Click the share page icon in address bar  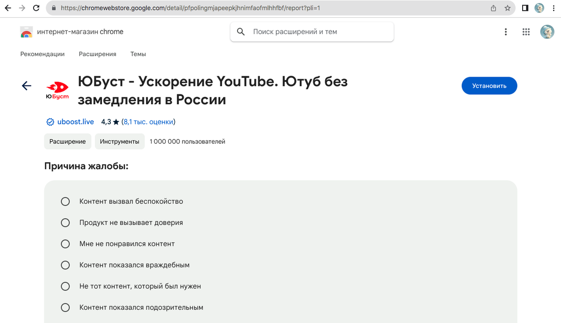(x=493, y=8)
